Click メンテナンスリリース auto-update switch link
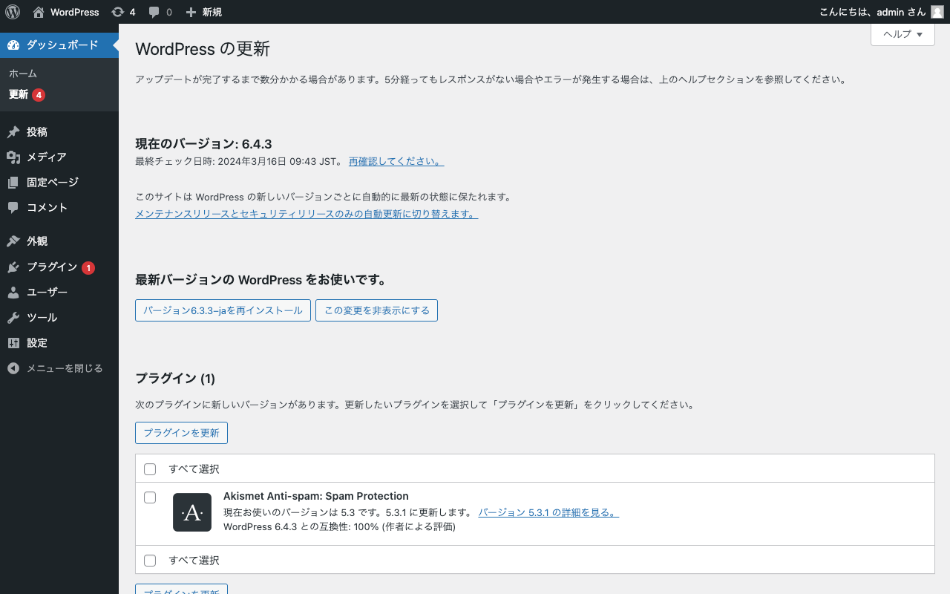The height and width of the screenshot is (594, 950). pyautogui.click(x=307, y=214)
